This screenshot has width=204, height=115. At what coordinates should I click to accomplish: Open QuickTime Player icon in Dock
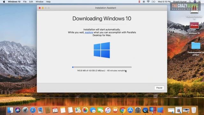point(145,110)
